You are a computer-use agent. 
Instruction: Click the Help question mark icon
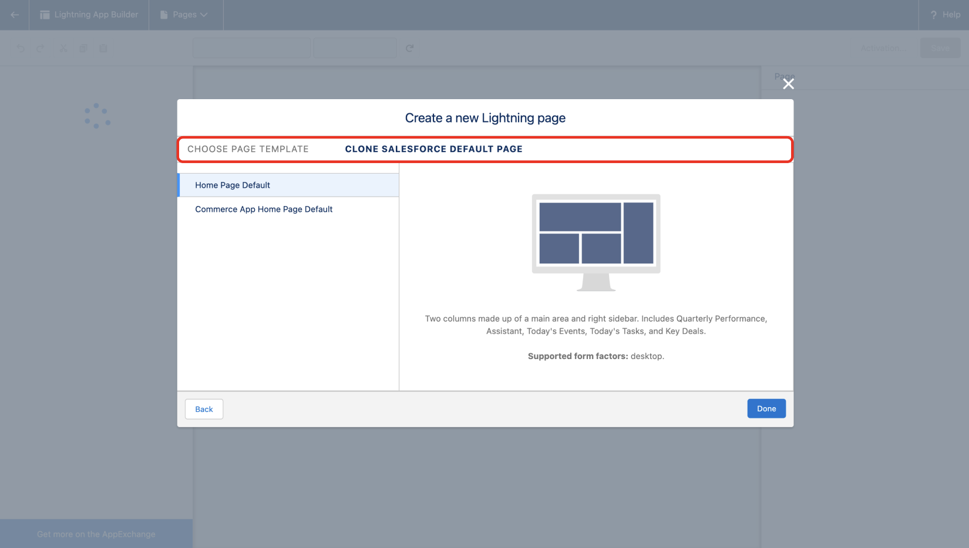click(x=934, y=15)
